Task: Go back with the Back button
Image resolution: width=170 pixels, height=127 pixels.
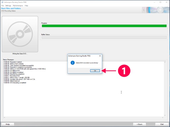Action: (x=139, y=124)
